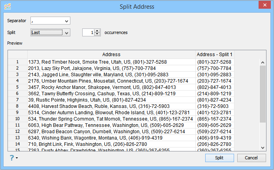Increase occurrences with the up arrow
Screen dimensions: 274x170
click(x=97, y=31)
